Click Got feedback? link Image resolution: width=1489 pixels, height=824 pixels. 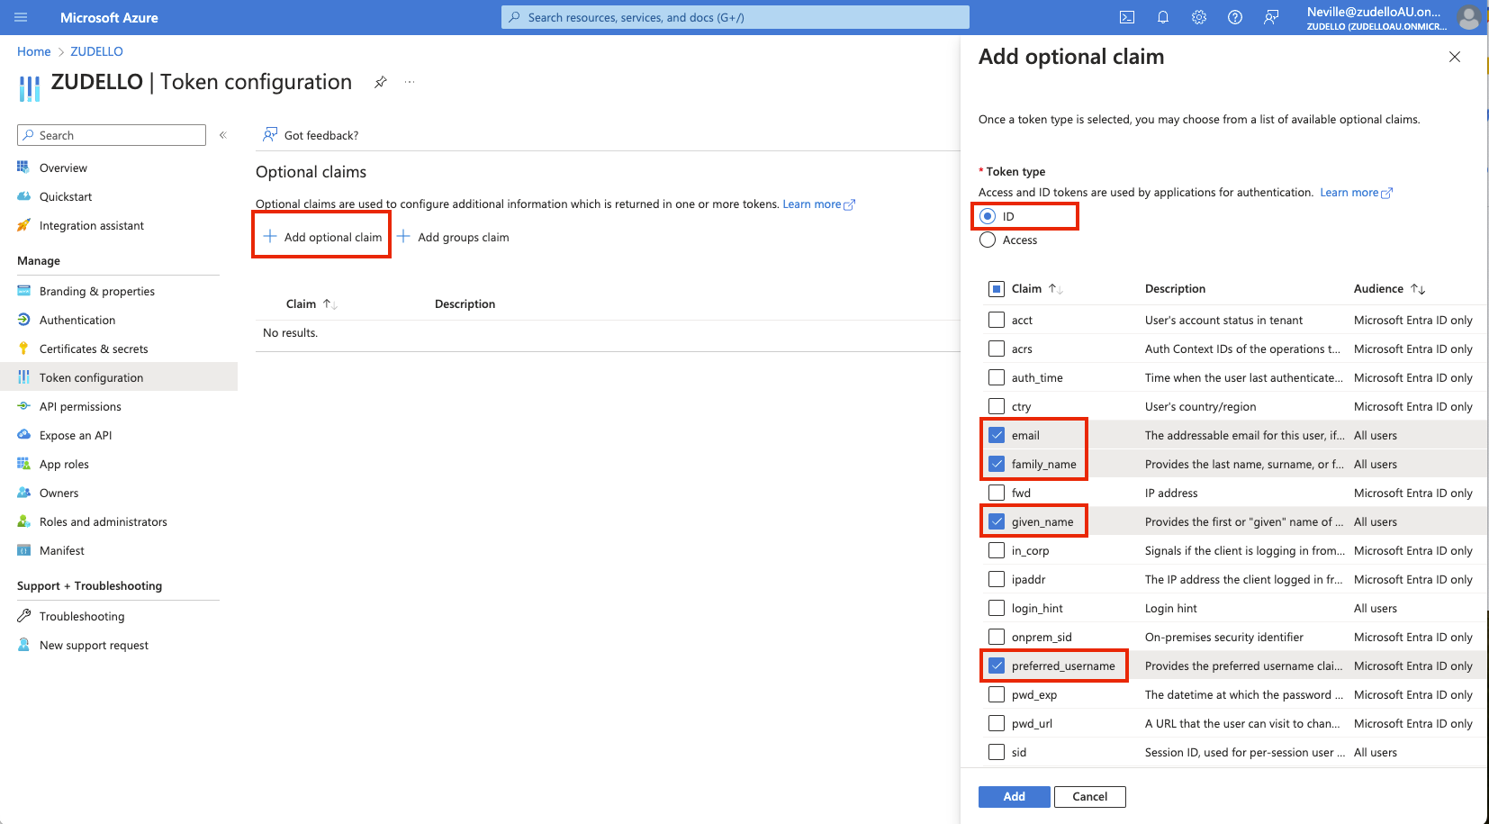tap(311, 135)
